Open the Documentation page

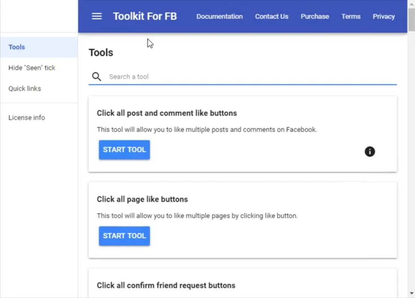click(x=220, y=16)
